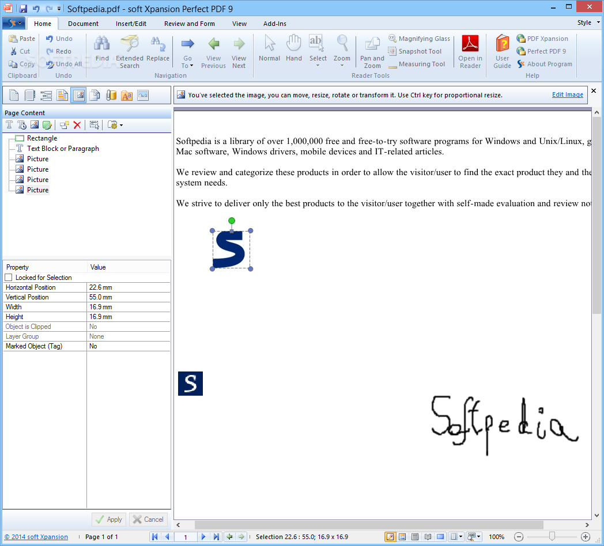604x546 pixels.
Task: Delete selected object with red X
Action: pos(77,125)
